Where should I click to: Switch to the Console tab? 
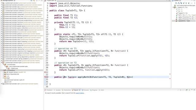85,90
